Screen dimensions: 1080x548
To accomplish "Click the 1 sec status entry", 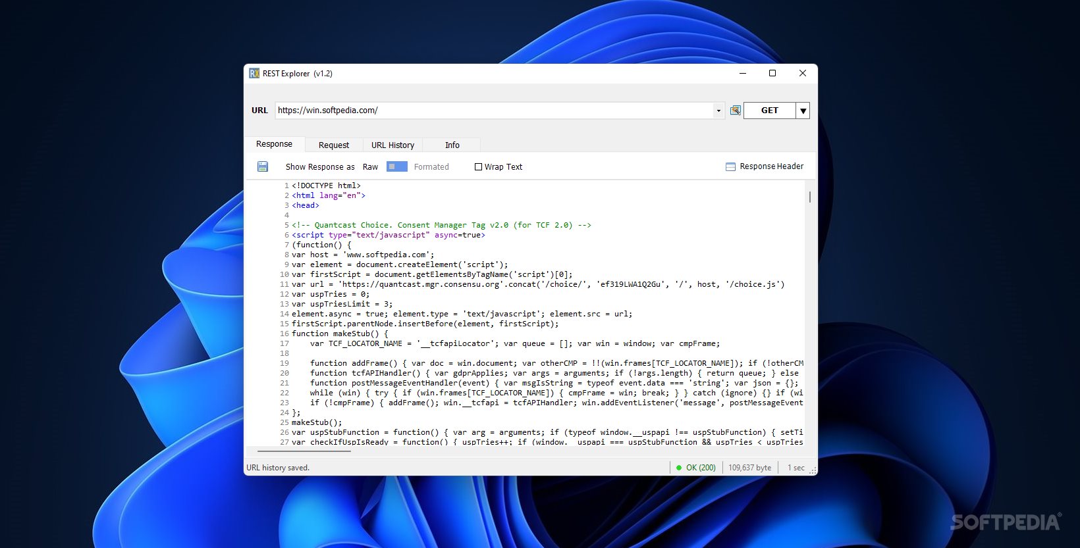I will click(796, 468).
